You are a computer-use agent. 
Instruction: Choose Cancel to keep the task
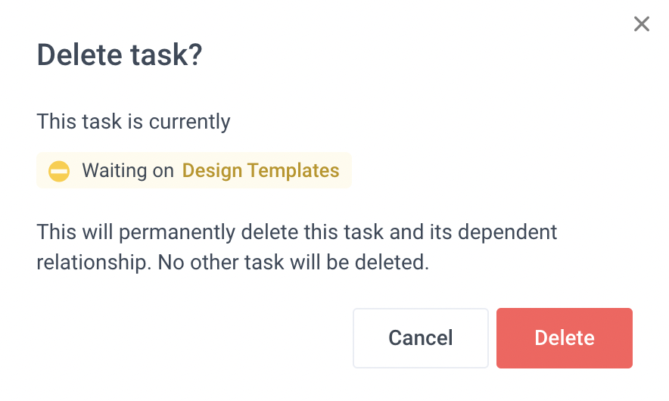[x=420, y=338]
